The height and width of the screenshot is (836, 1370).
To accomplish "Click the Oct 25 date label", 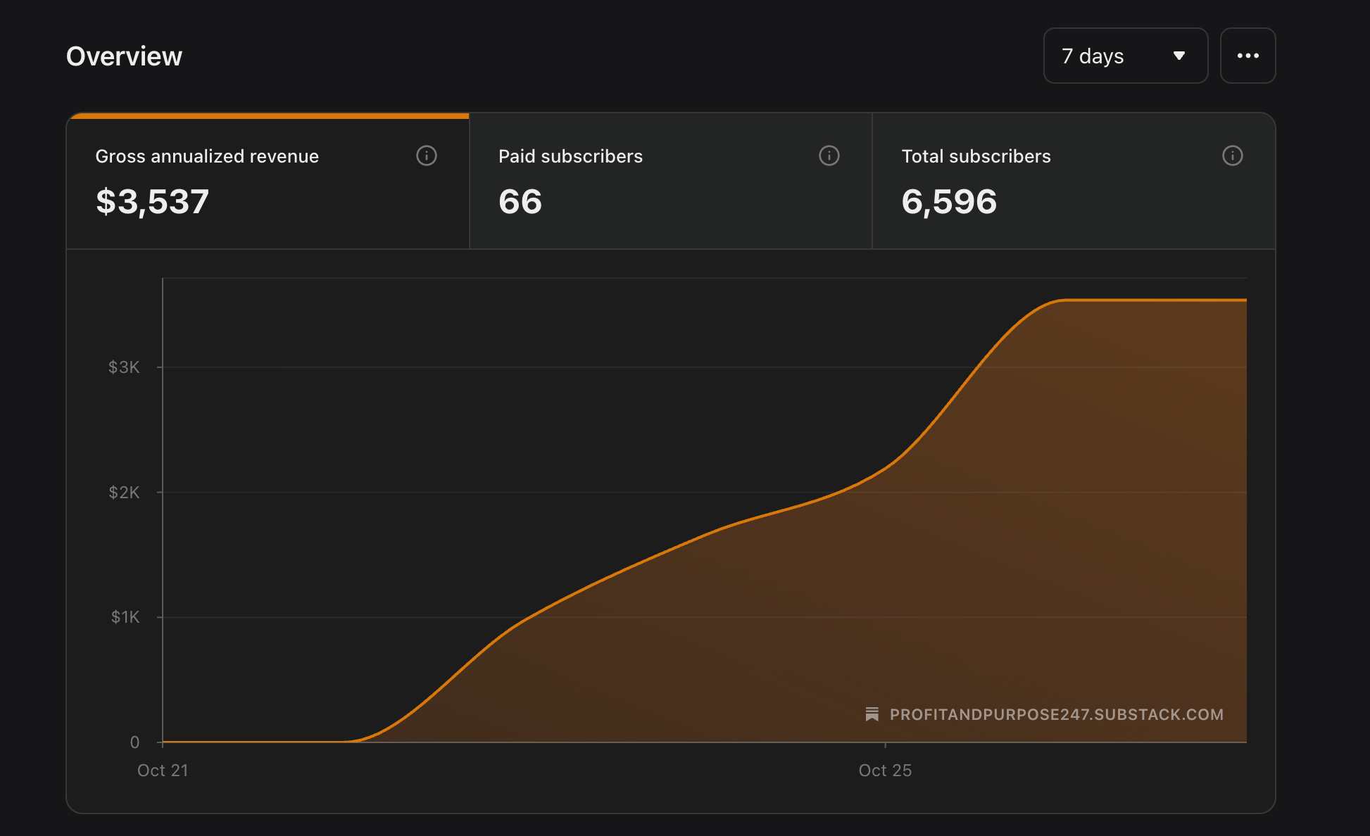I will (x=885, y=771).
